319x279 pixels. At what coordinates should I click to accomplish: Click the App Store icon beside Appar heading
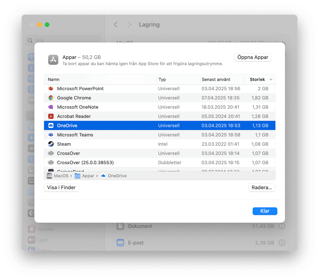(x=53, y=60)
